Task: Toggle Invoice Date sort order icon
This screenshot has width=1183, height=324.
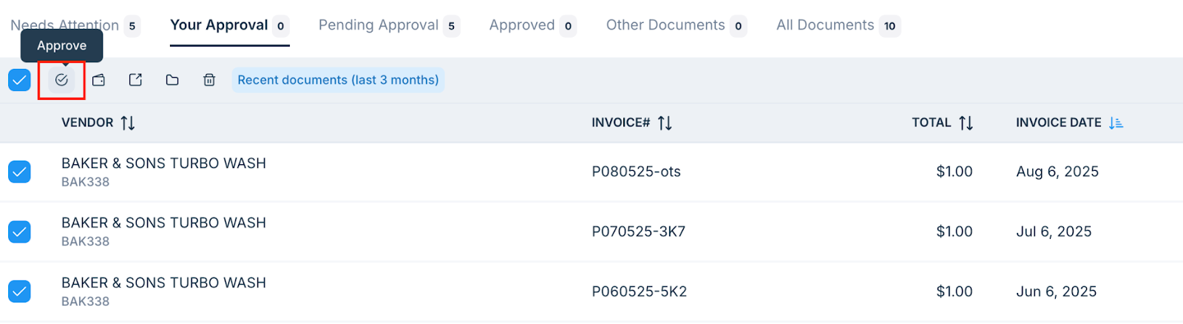Action: coord(1116,123)
